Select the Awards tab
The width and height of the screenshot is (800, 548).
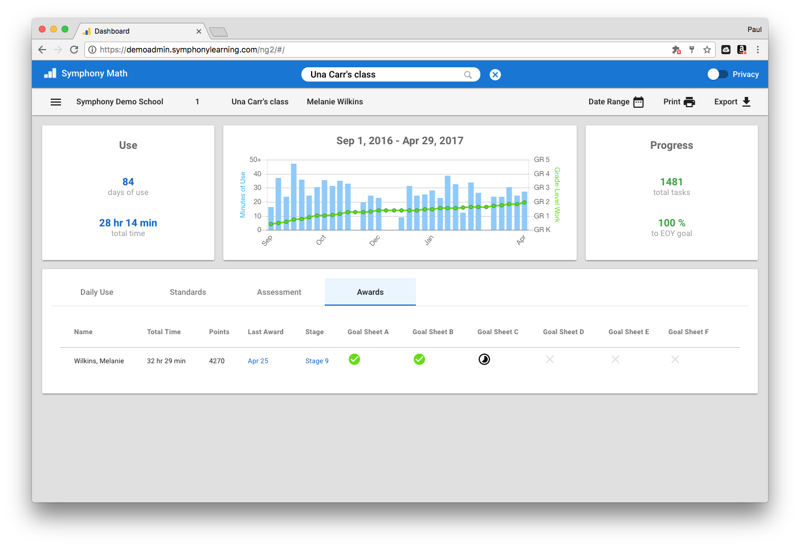(x=370, y=292)
